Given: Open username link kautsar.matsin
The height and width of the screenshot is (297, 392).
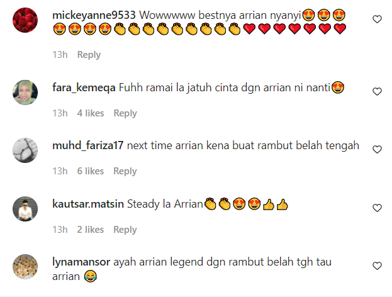Looking at the screenshot, I should [x=88, y=204].
